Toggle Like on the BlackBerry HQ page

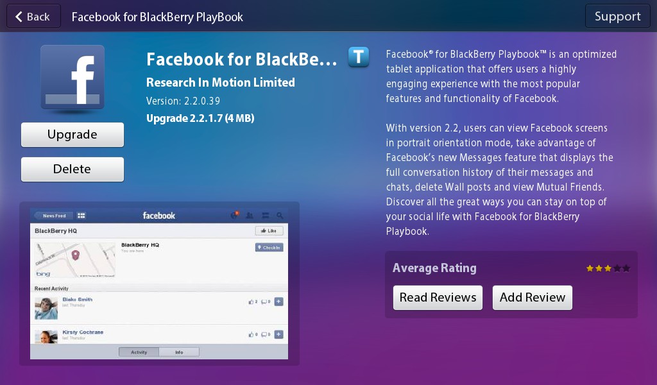pos(269,230)
